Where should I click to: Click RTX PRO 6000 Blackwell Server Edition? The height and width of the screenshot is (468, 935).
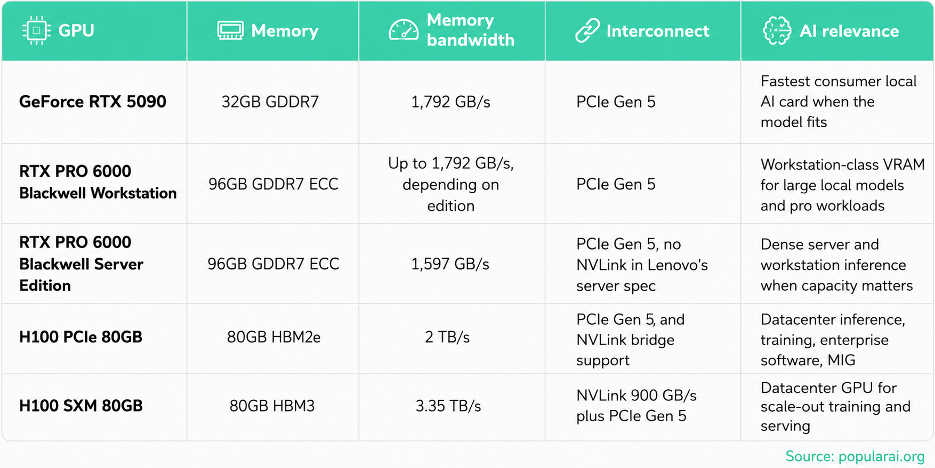pyautogui.click(x=81, y=264)
